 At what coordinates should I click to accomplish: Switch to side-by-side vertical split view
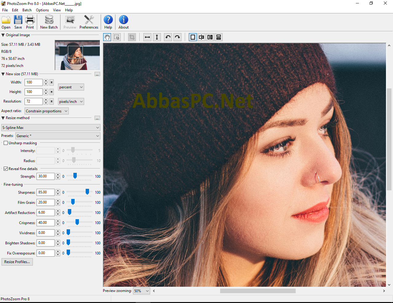[210, 37]
